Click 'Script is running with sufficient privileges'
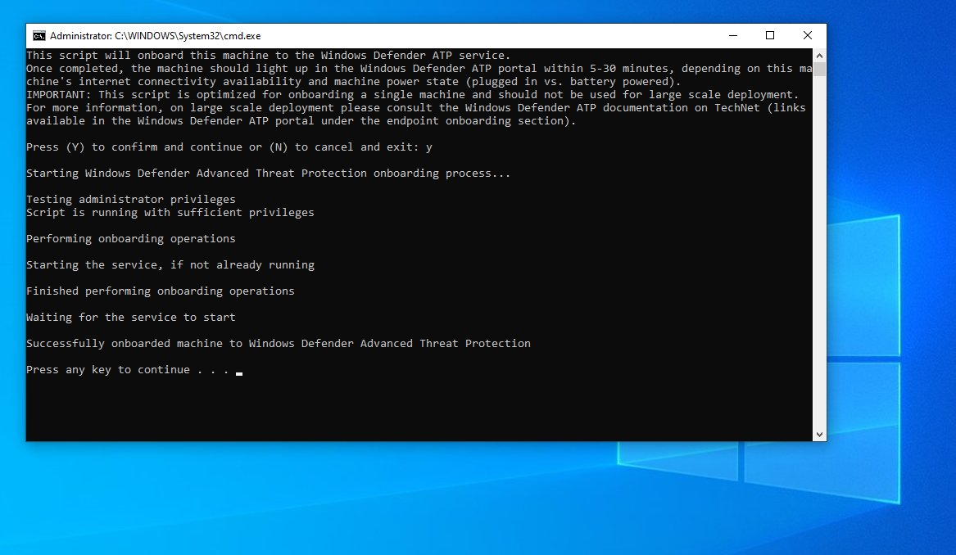Screen dimensions: 956x555 point(170,213)
